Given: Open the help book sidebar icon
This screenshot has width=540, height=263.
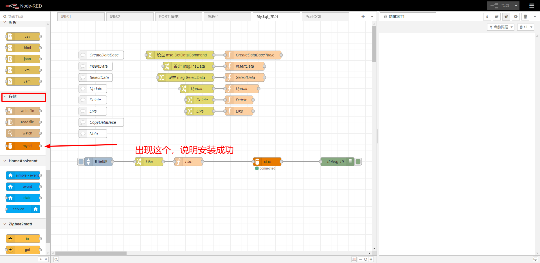Looking at the screenshot, I should [497, 17].
